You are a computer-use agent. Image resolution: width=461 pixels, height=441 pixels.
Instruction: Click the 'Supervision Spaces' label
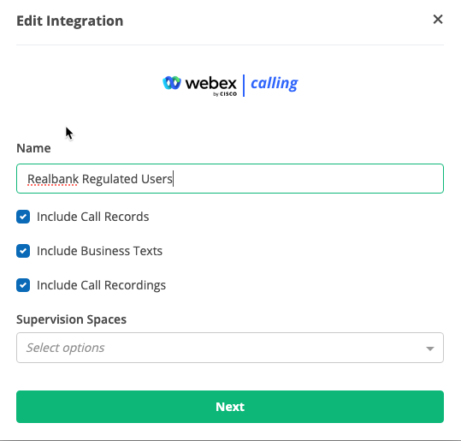pyautogui.click(x=72, y=319)
